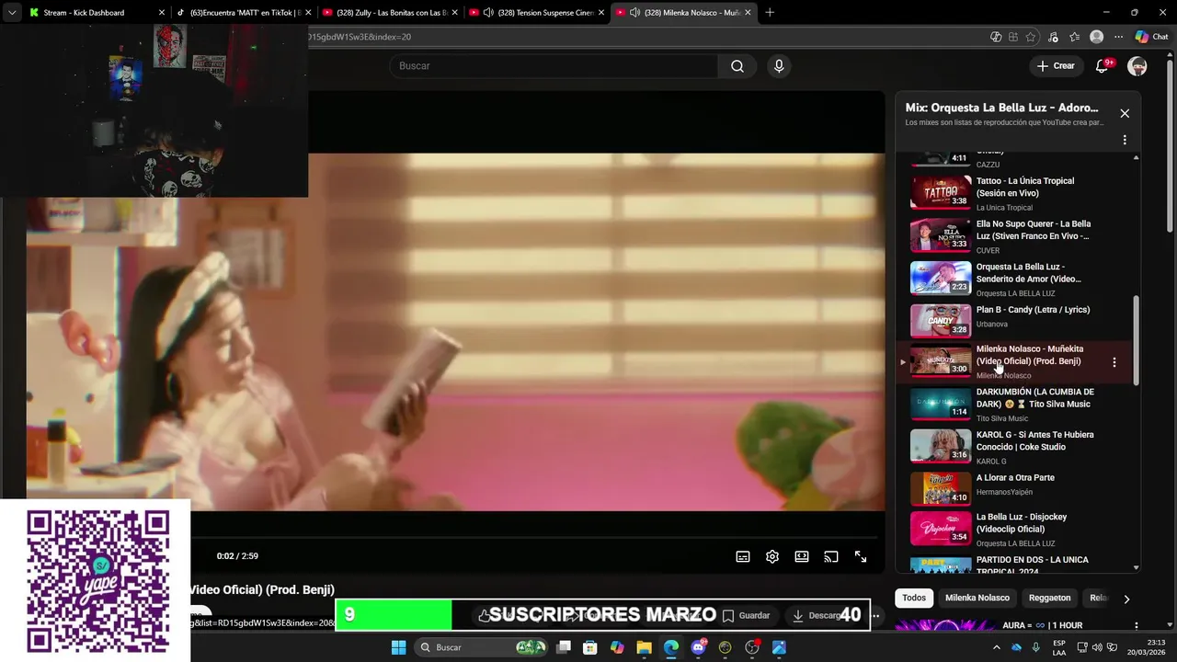Open more actions ellipsis below the video
This screenshot has height=662, width=1177.
pos(875,616)
